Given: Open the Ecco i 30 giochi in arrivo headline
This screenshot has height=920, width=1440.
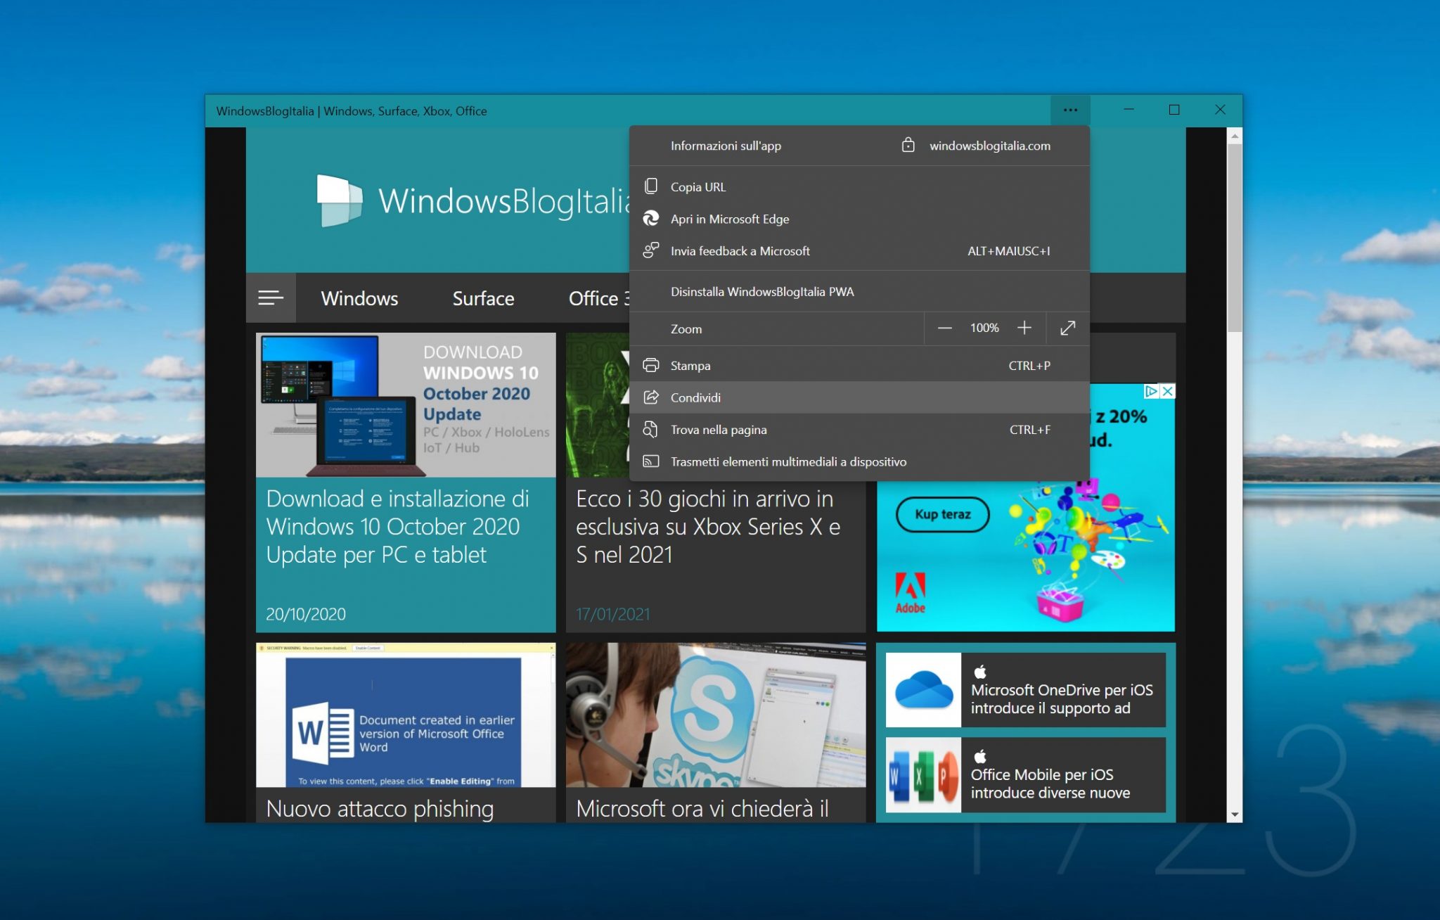Looking at the screenshot, I should tap(708, 526).
